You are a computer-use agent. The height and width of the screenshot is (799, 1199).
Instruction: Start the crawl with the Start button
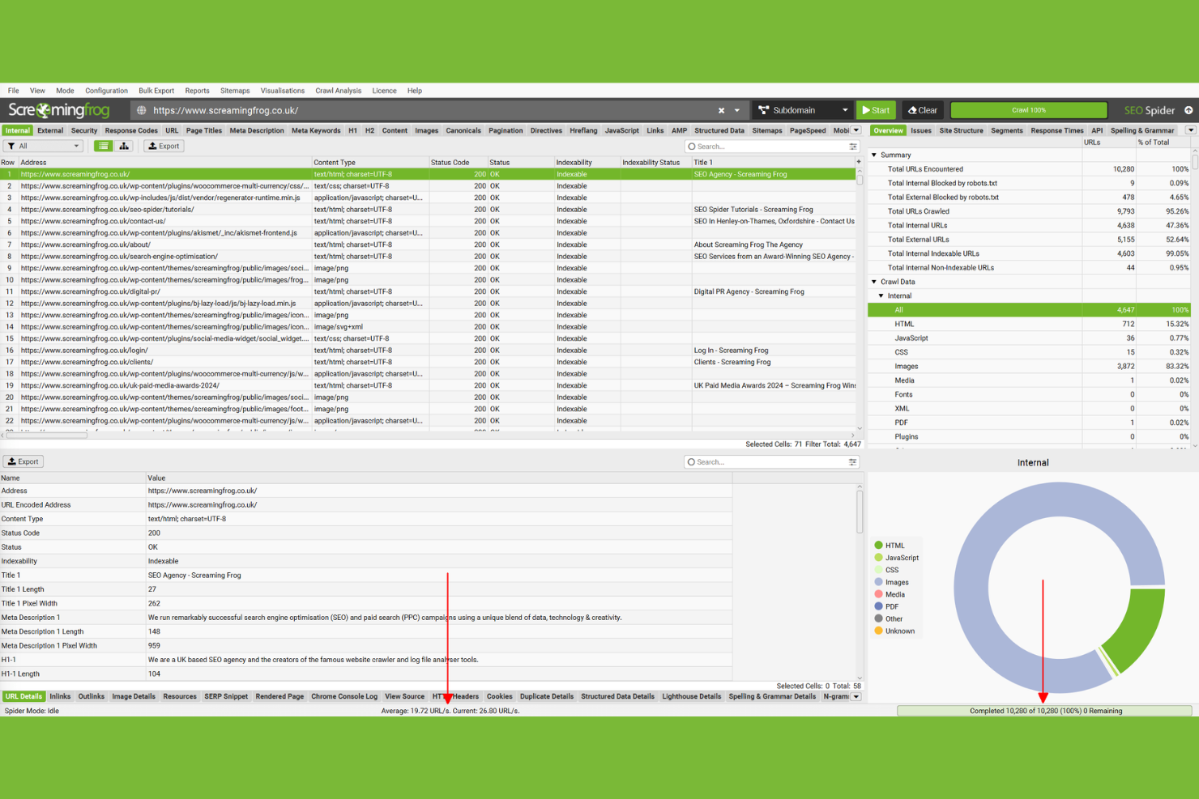pos(876,110)
